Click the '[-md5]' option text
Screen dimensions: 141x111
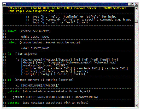click(105, 60)
